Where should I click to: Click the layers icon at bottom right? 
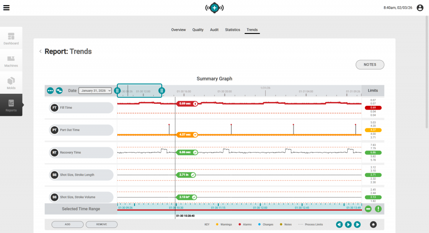pyautogui.click(x=373, y=225)
